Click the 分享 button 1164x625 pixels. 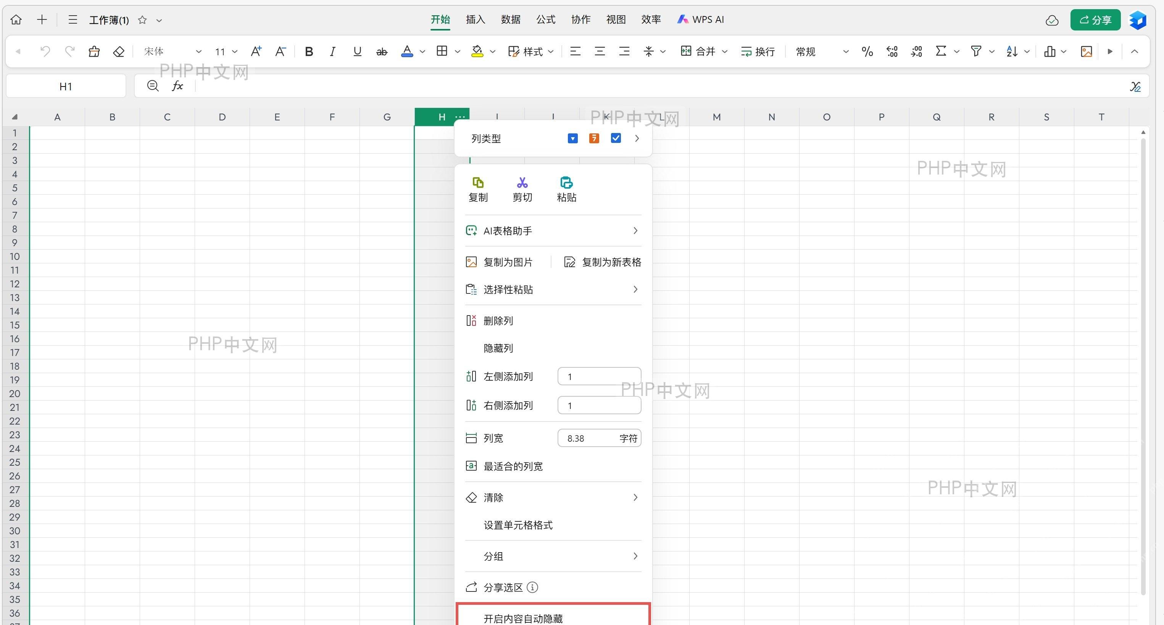pos(1095,20)
